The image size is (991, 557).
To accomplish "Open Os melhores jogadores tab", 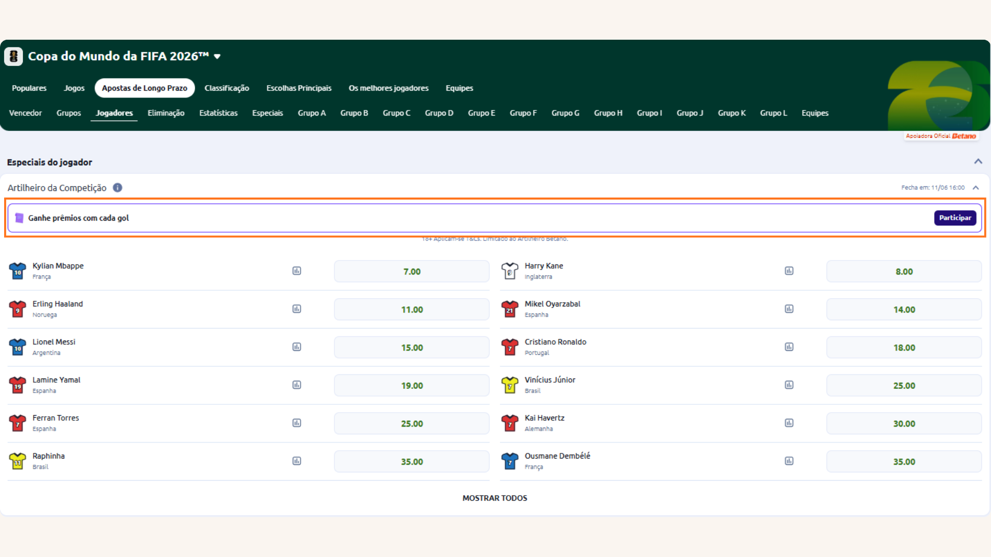I will pyautogui.click(x=389, y=88).
